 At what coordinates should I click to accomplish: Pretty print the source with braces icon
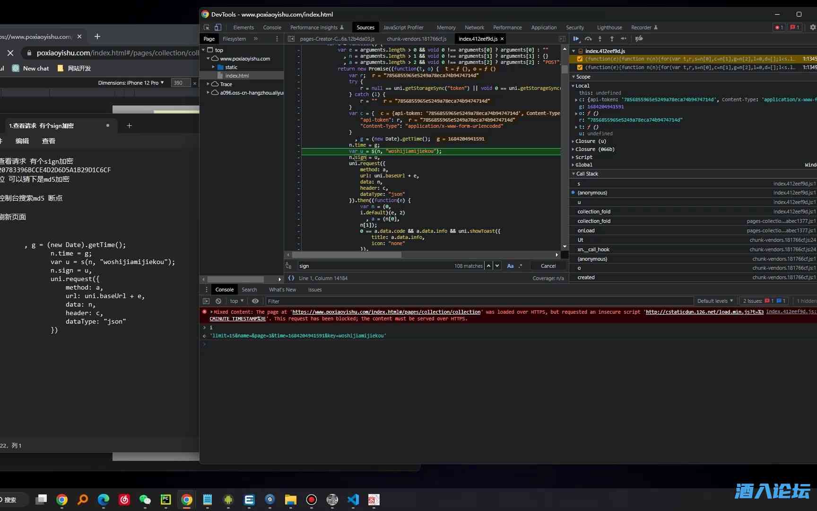tap(291, 278)
